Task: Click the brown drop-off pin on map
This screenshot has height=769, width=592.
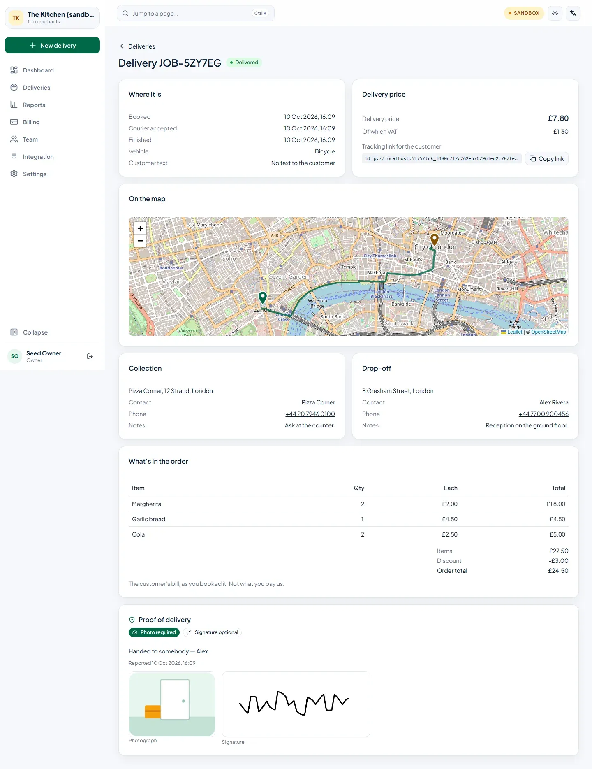Action: (x=435, y=239)
